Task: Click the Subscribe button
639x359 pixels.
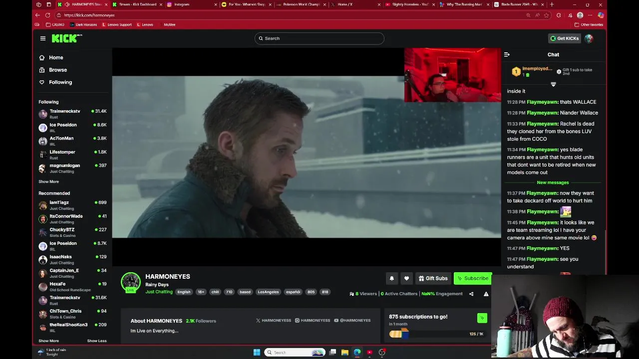Action: click(x=473, y=278)
